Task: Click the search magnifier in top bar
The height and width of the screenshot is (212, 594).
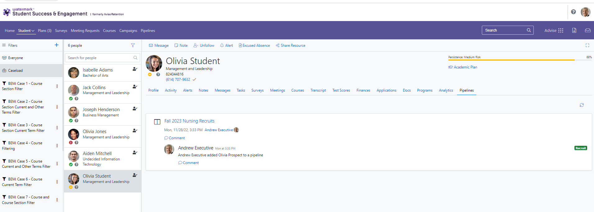Action: 529,30
